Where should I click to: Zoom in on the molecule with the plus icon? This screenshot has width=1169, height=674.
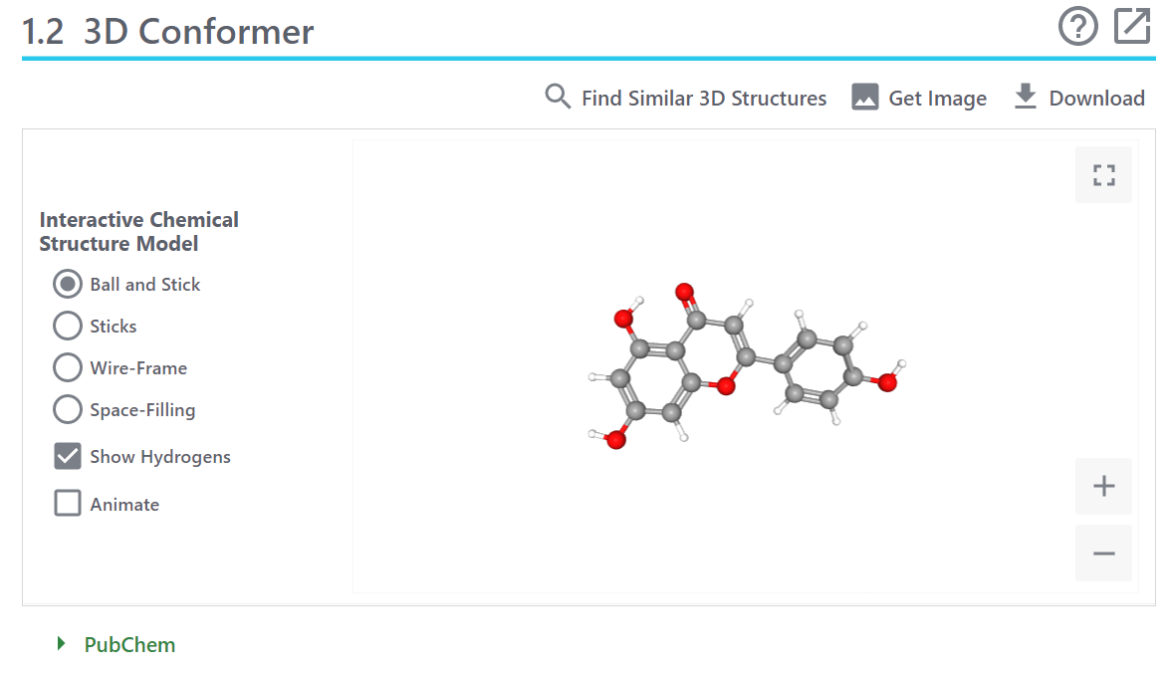[x=1103, y=486]
